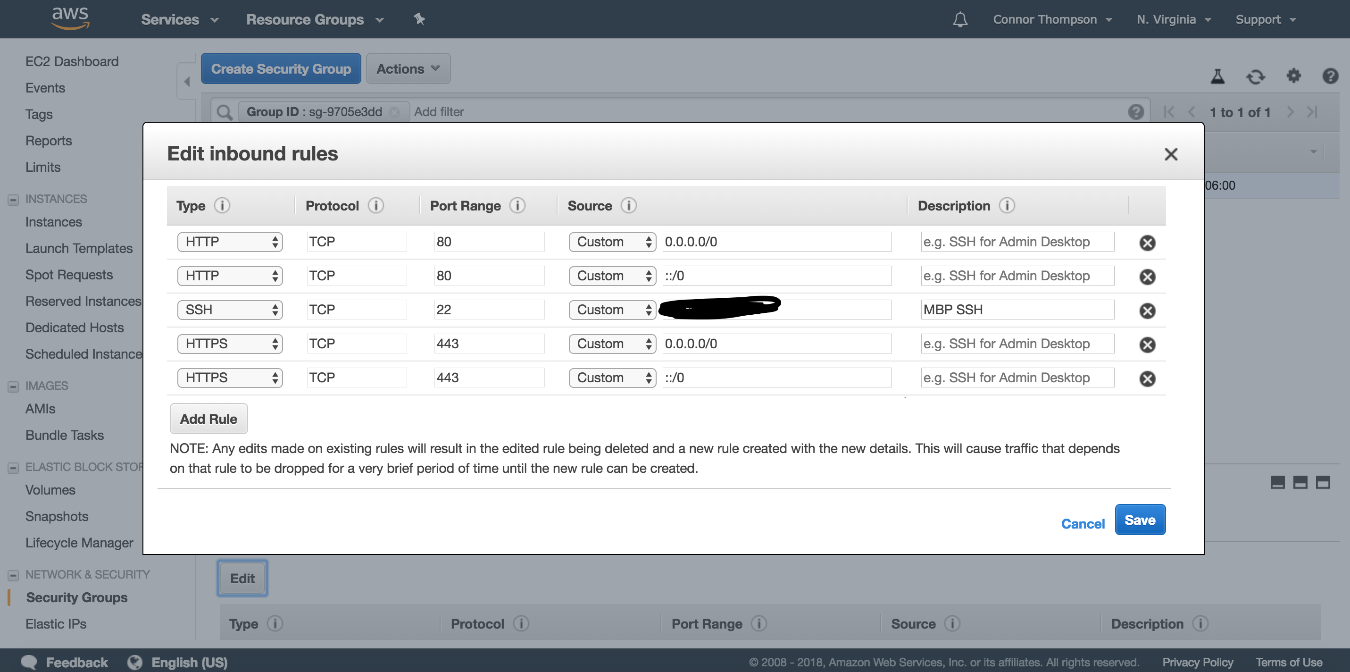Open the new EC2 experiment flask icon

pyautogui.click(x=1218, y=76)
